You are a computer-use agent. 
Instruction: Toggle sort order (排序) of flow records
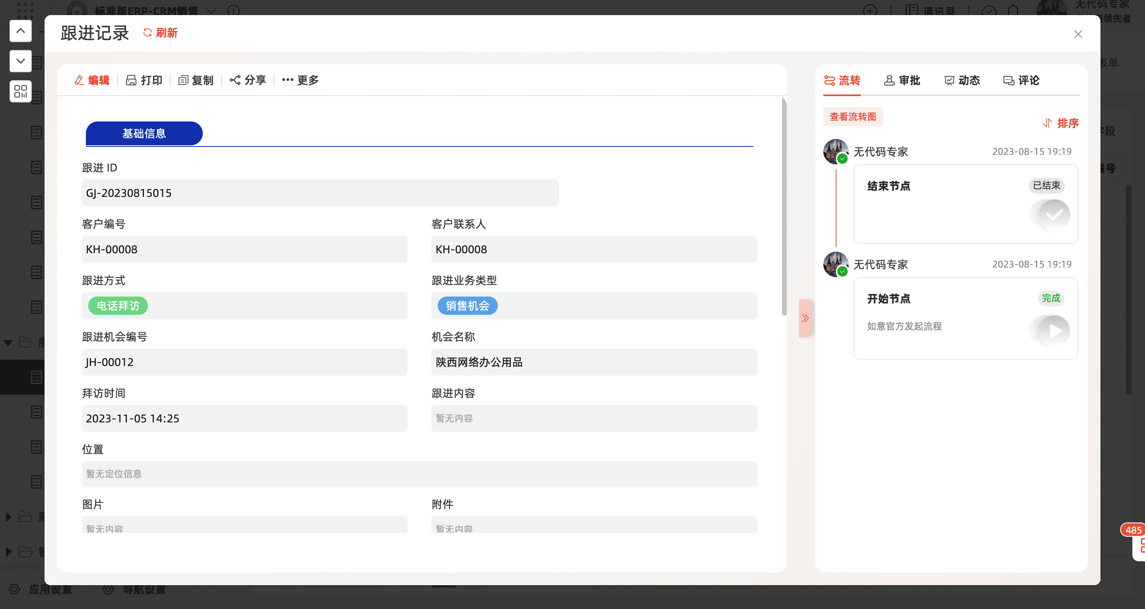(1061, 123)
